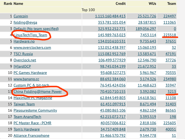The width and height of the screenshot is (185, 139).
Task: Click team number 51 for Alliance Francophone
Action: 174,136
